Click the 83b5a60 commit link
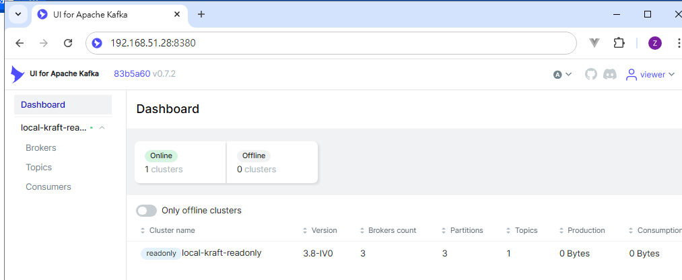The image size is (682, 280). 132,74
